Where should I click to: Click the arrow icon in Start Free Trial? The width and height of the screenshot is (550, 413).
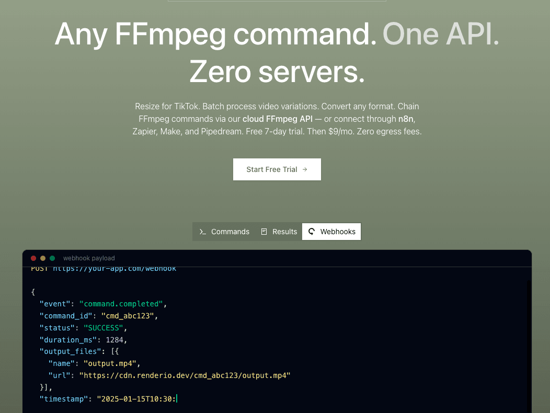tap(305, 169)
